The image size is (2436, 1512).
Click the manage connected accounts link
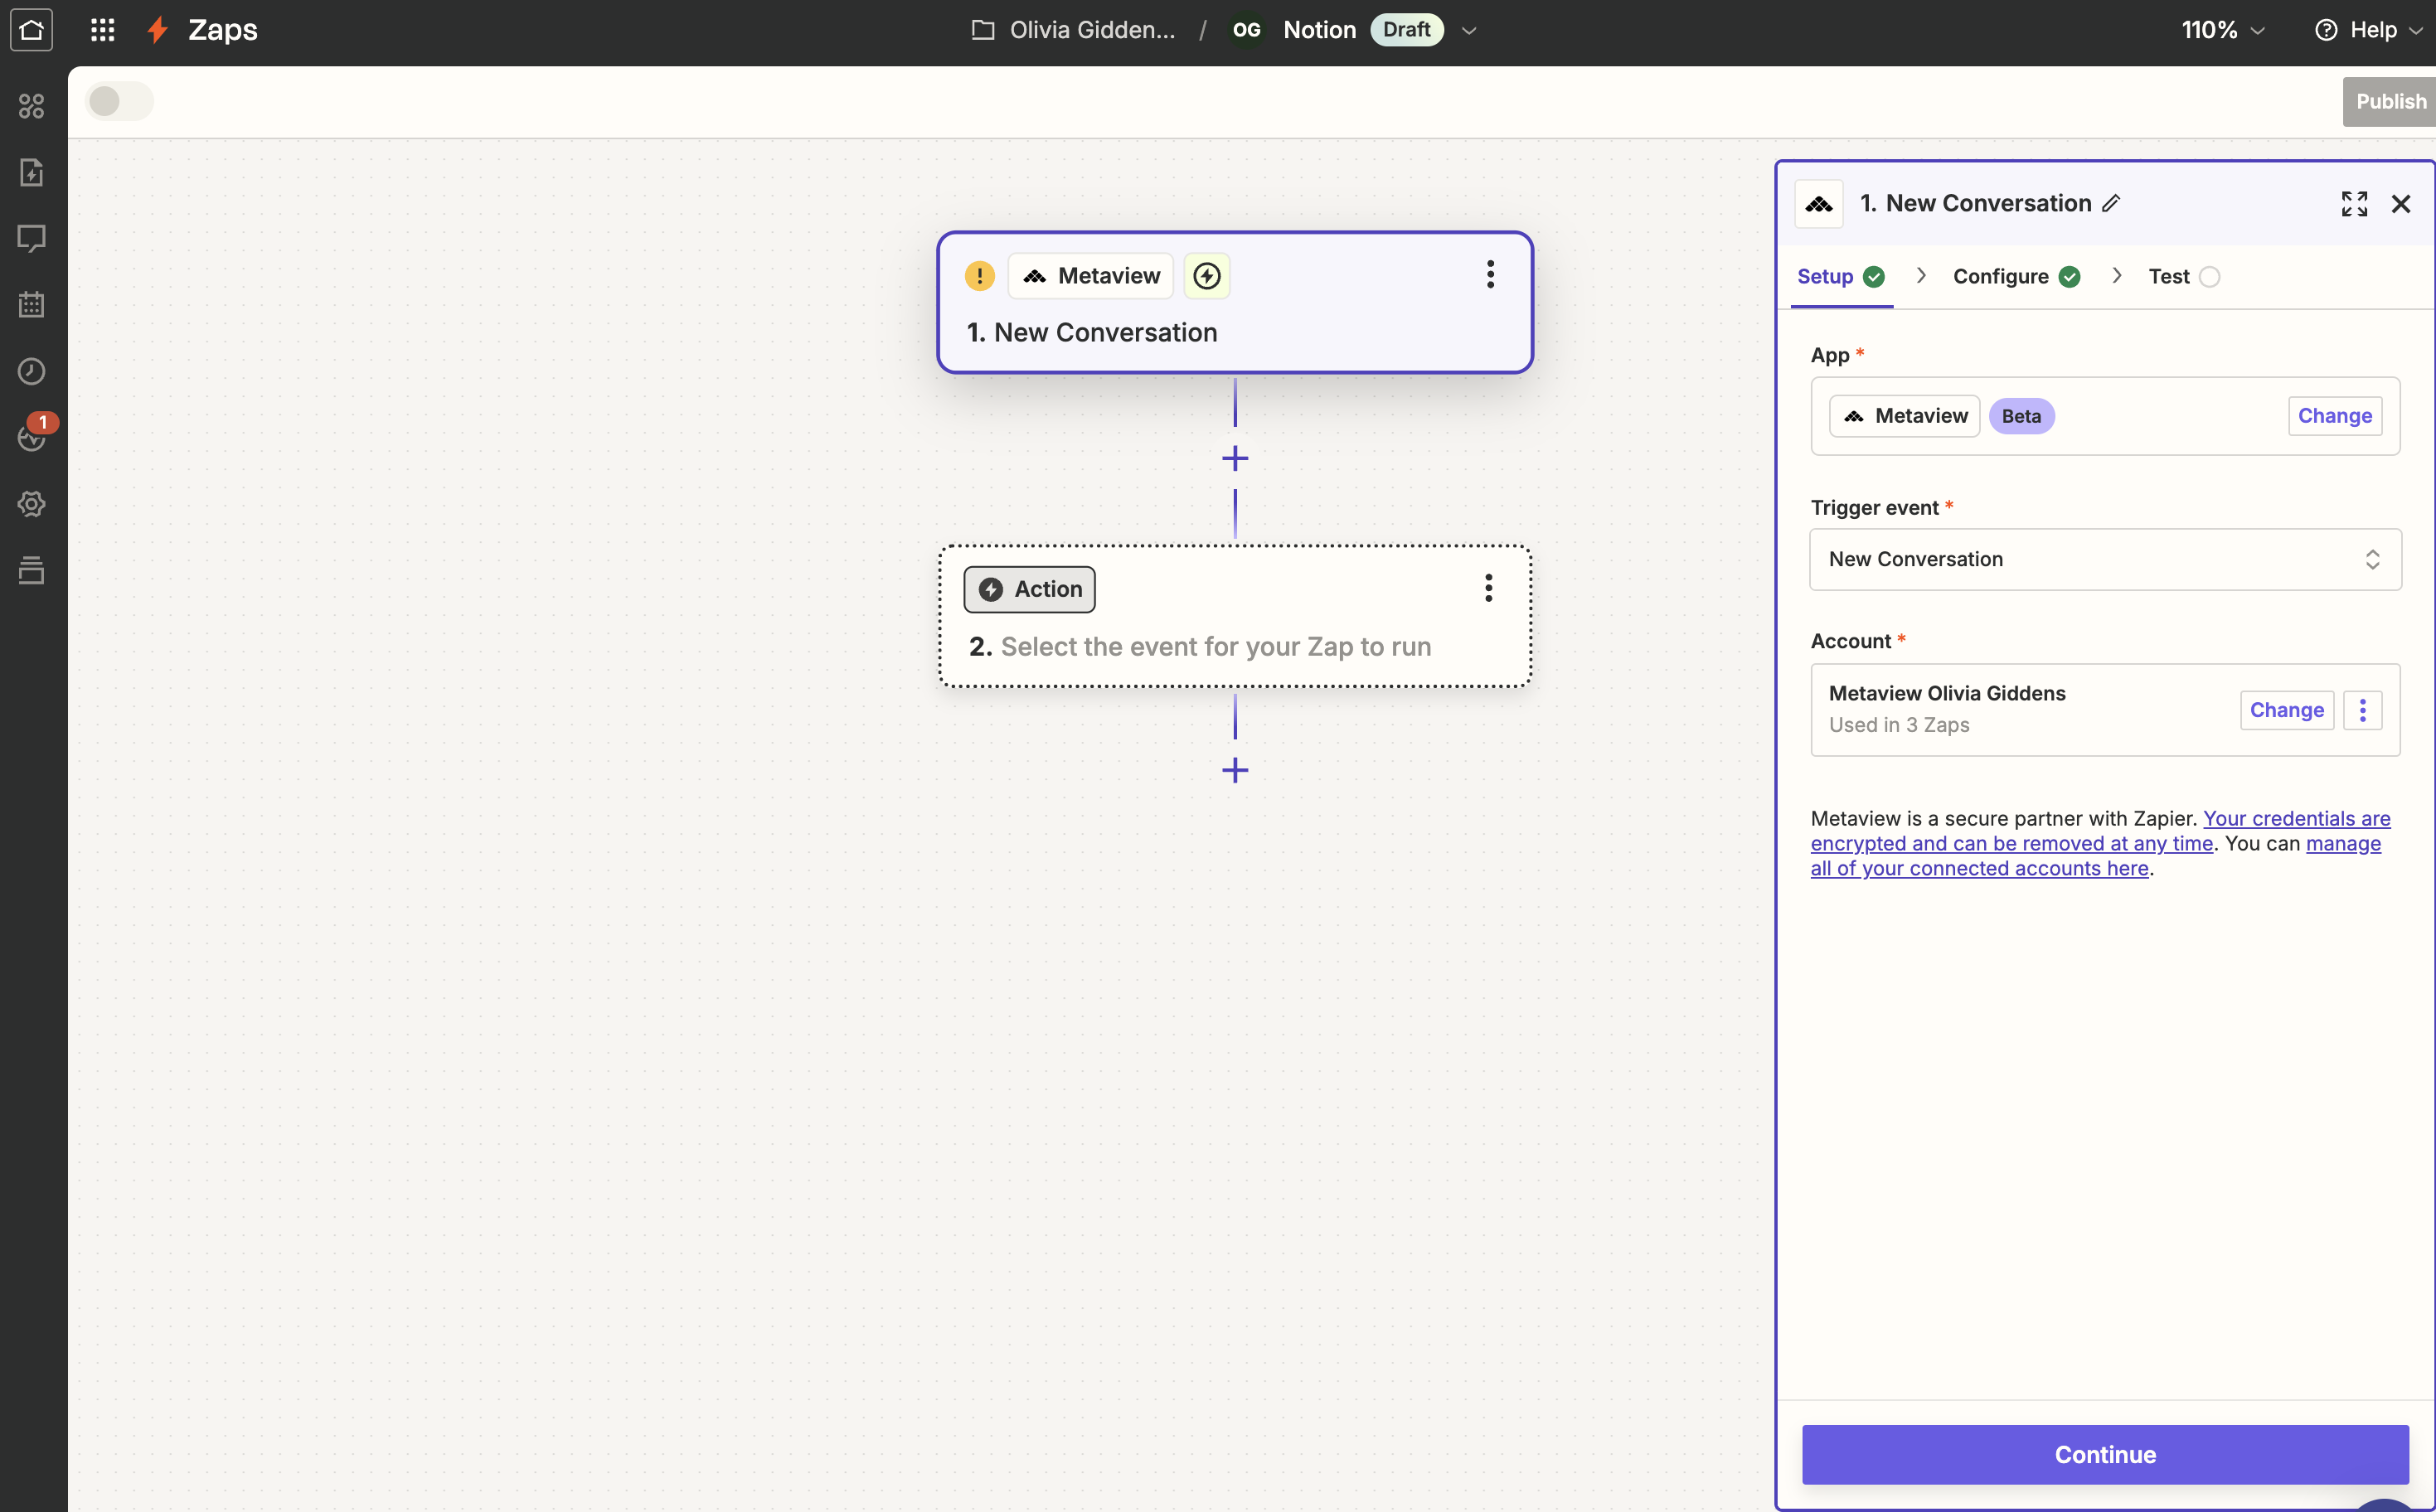[1980, 869]
